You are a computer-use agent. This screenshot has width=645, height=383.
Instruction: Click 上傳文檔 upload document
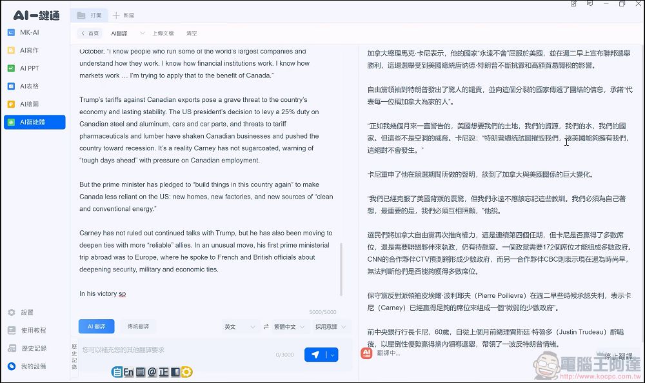[x=163, y=34]
